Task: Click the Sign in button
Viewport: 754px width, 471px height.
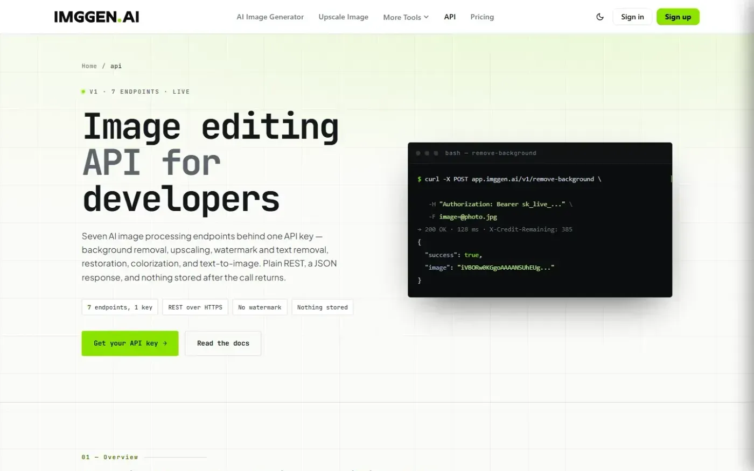Action: [632, 17]
